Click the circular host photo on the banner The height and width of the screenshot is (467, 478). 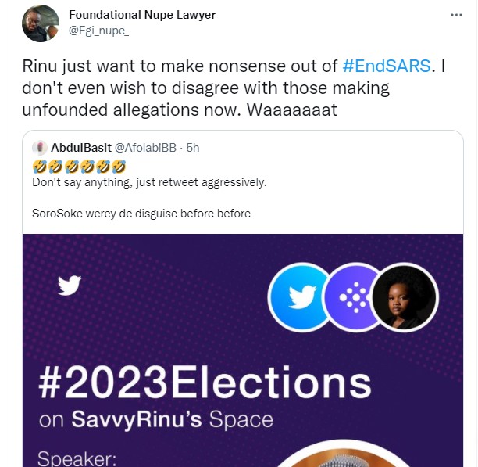(x=404, y=297)
